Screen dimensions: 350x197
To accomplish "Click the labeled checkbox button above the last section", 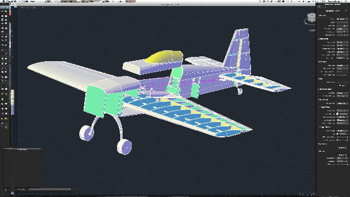I will pyautogui.click(x=342, y=147).
